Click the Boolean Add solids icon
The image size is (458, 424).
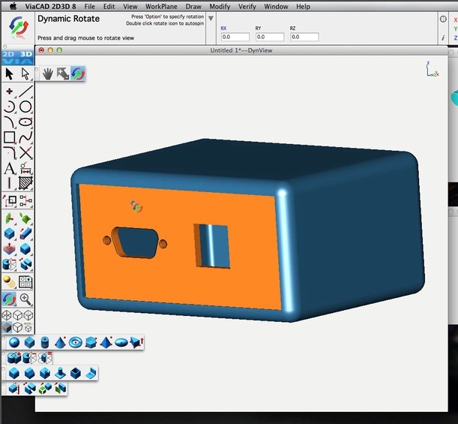coord(14,358)
